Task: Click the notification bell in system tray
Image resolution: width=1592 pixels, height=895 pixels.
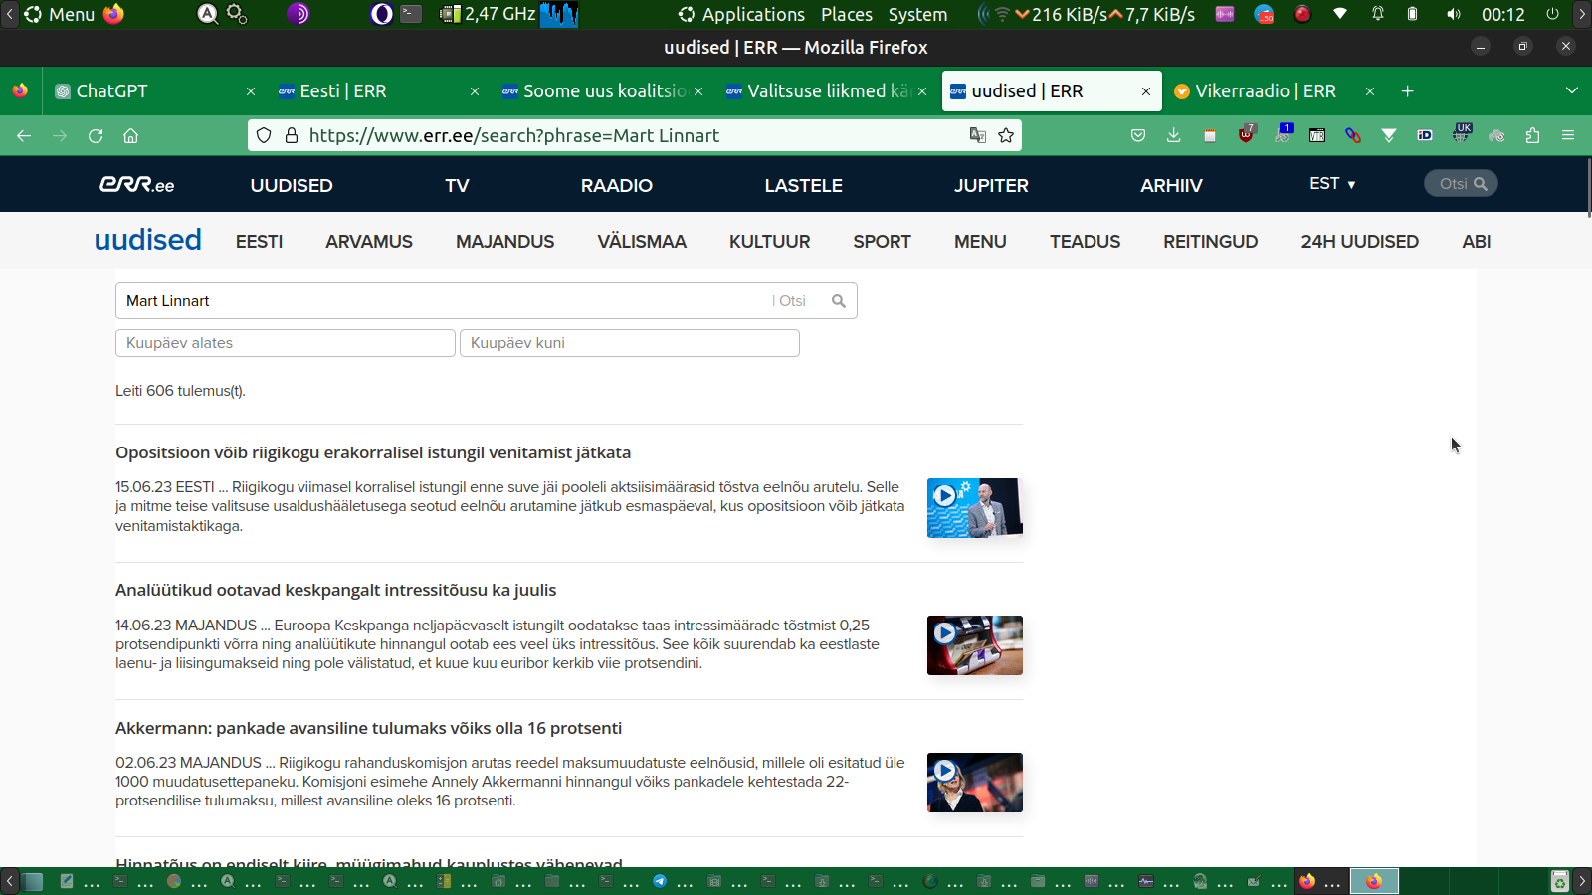Action: (x=1378, y=14)
